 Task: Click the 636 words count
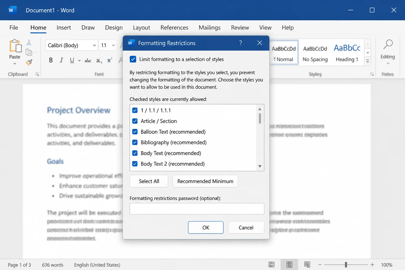[53, 265]
